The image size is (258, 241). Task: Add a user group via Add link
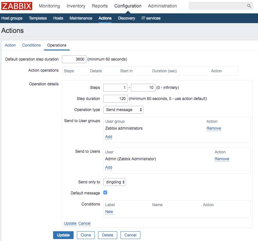(x=108, y=137)
